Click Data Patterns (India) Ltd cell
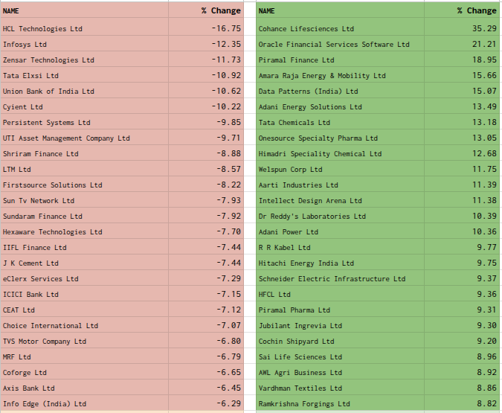Screen dimensions: 502x413 coord(341,92)
